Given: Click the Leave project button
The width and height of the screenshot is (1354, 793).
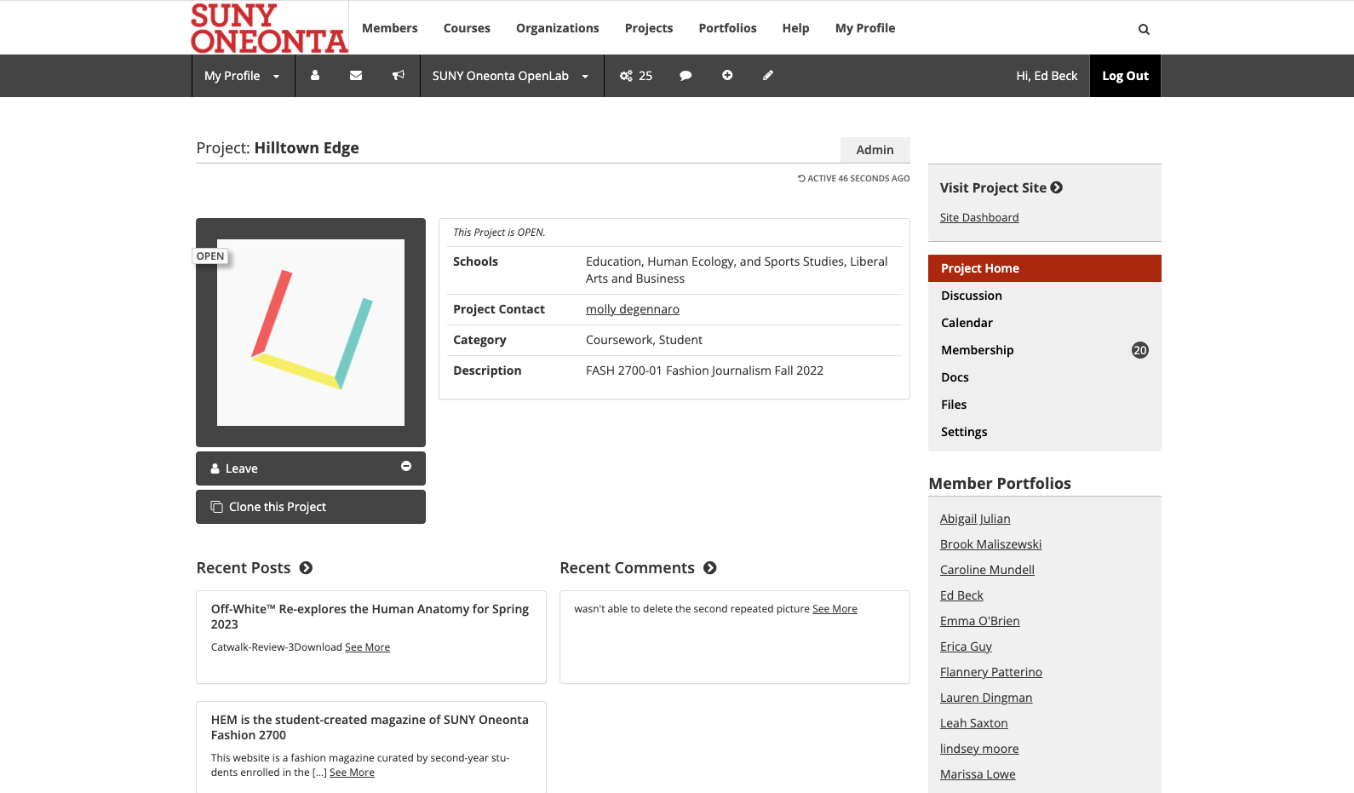Looking at the screenshot, I should 311,468.
